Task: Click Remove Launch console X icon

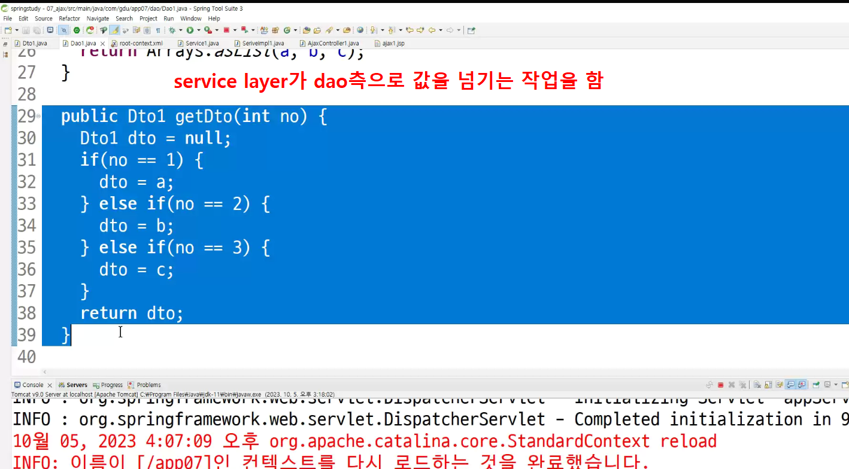Action: point(732,385)
